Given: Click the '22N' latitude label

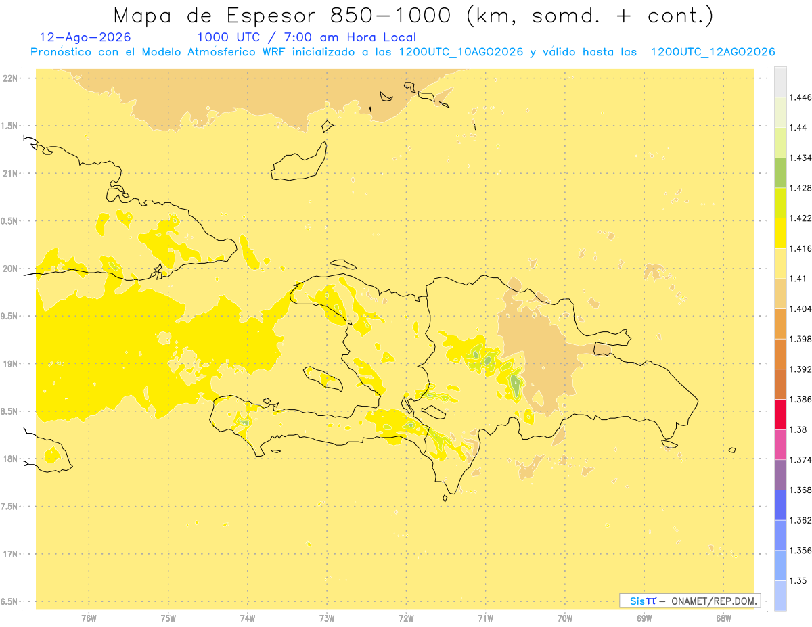Looking at the screenshot, I should [x=10, y=78].
